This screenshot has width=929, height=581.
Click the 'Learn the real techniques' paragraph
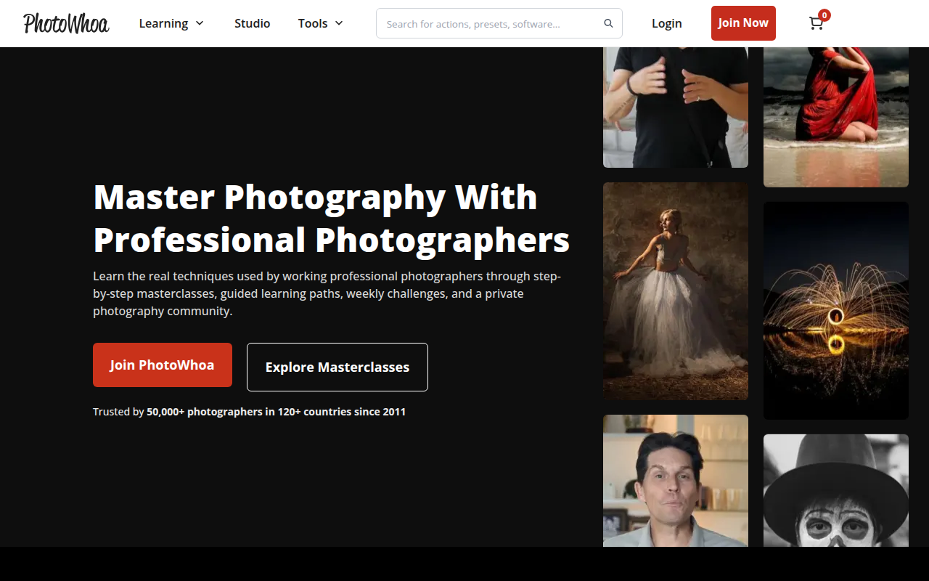click(327, 293)
